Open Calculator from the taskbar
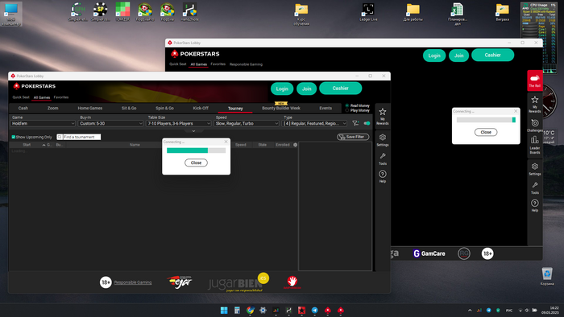This screenshot has width=564, height=317. pos(237,311)
